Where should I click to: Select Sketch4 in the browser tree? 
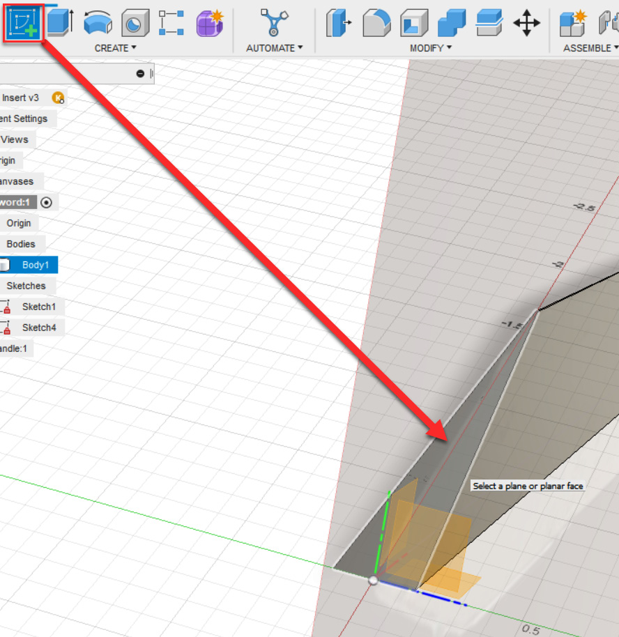tap(38, 327)
